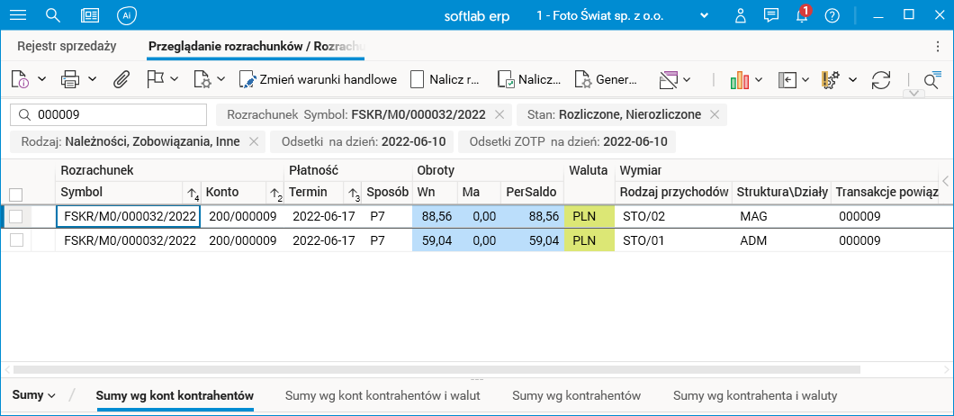Viewport: 954px width, 416px height.
Task: Click the refresh icon
Action: click(x=881, y=79)
